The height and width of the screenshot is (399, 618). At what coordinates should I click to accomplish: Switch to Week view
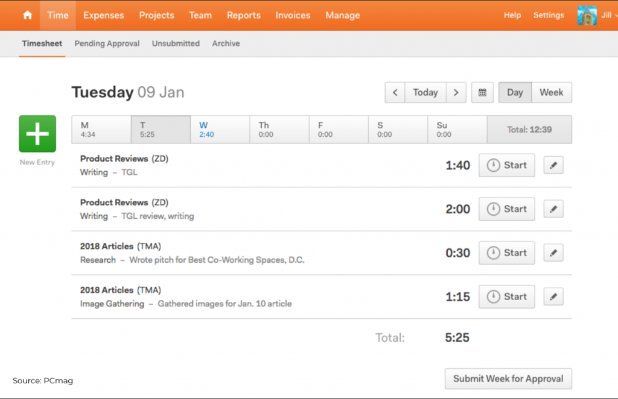pos(551,92)
